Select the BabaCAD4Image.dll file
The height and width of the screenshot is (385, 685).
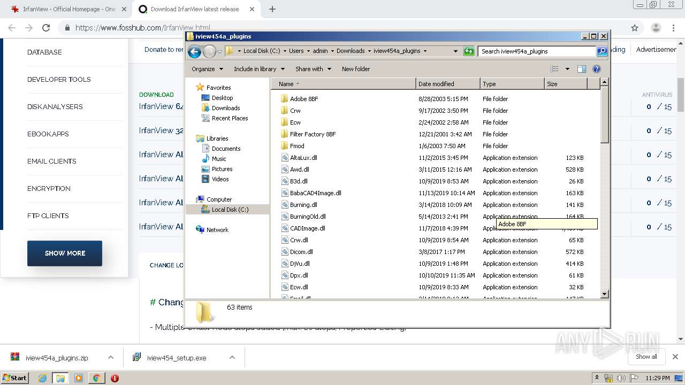pyautogui.click(x=315, y=193)
